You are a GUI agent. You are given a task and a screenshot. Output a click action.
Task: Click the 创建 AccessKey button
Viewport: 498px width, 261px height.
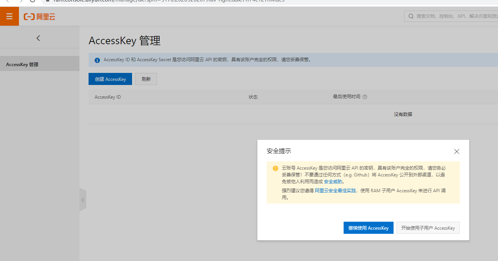click(x=110, y=79)
